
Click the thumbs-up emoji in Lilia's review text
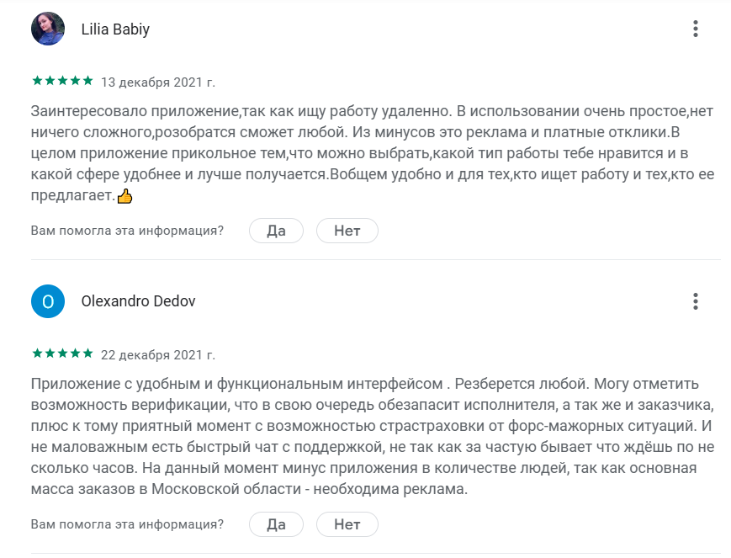tap(125, 196)
